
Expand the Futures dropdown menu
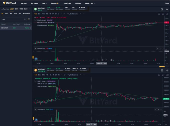(x=55, y=3)
